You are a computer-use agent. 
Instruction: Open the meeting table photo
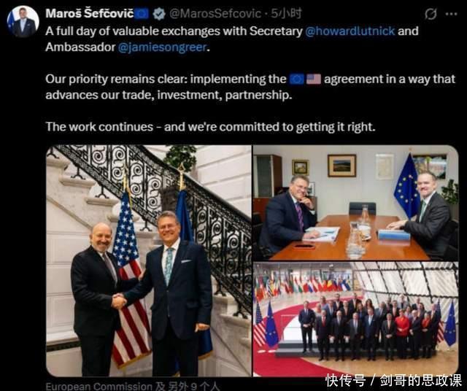355,203
